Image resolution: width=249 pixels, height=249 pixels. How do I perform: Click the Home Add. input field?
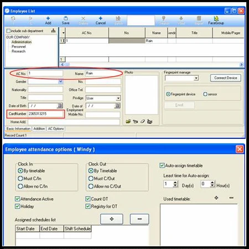coord(74,122)
